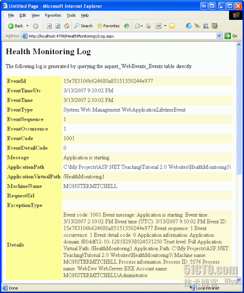The width and height of the screenshot is (244, 293).
Task: Click in the Address bar URL field
Action: tap(121, 36)
